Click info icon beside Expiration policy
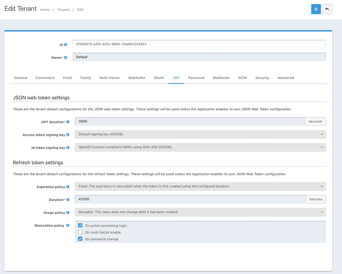This screenshot has width=342, height=274. (x=68, y=187)
